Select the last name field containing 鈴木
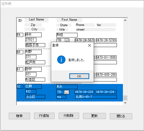The height and width of the screenshot is (131, 144). (x=33, y=35)
